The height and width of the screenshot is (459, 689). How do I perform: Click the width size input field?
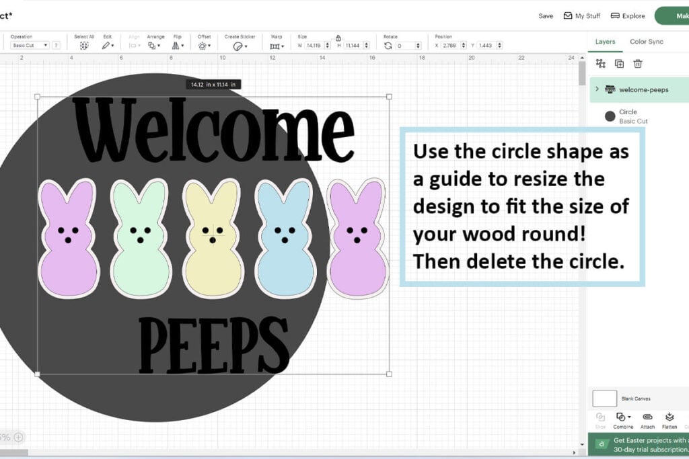(315, 45)
